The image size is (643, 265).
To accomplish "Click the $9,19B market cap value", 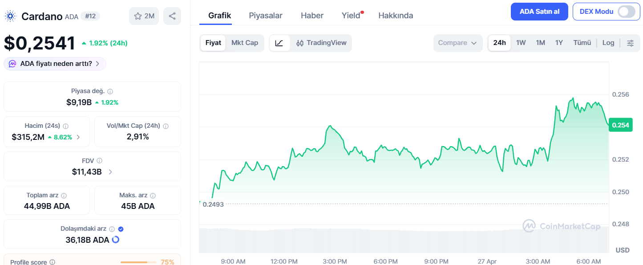I will coord(79,102).
